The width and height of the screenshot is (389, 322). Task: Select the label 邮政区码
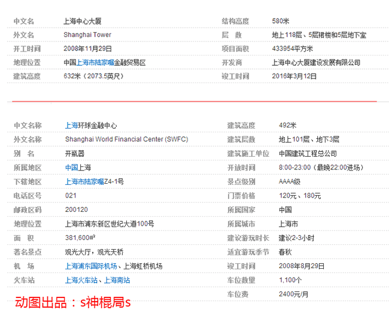(28, 210)
